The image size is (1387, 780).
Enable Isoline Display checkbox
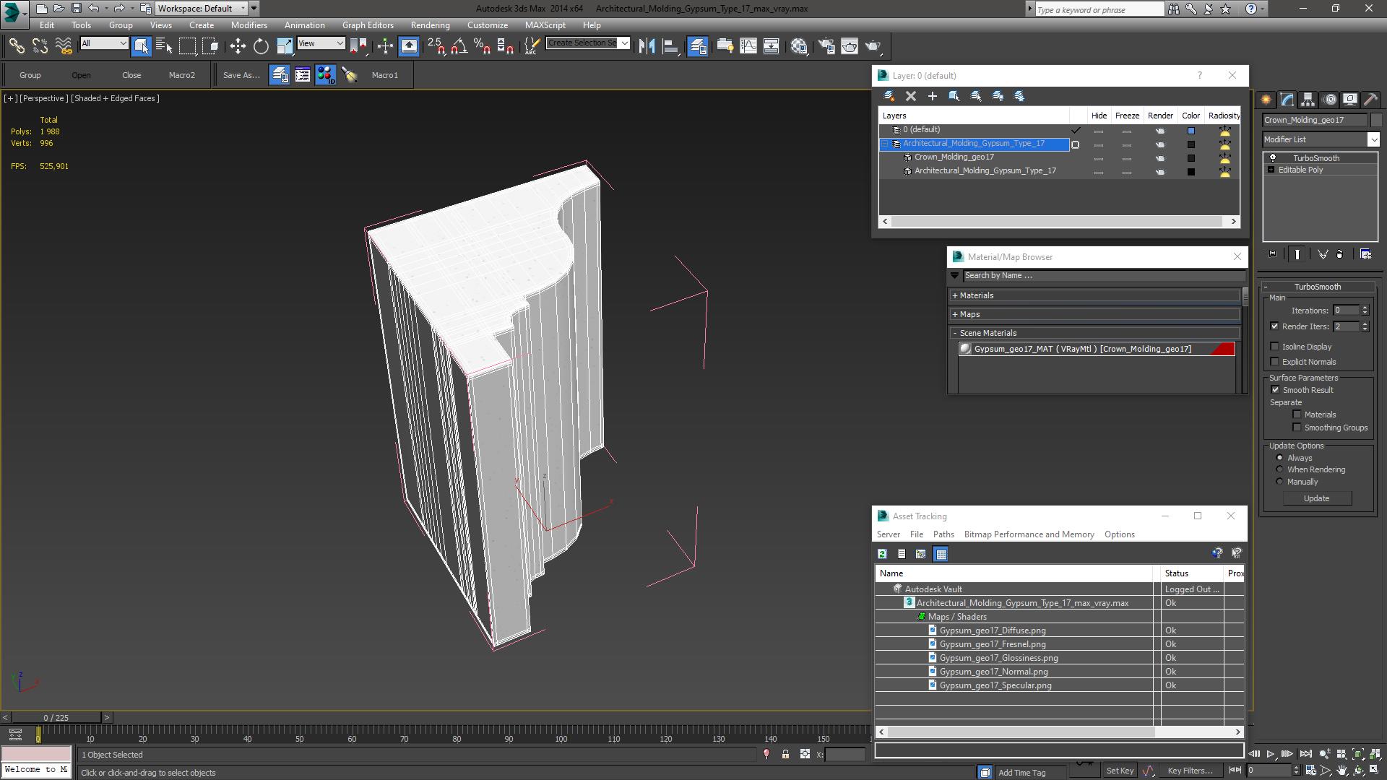[x=1275, y=347]
